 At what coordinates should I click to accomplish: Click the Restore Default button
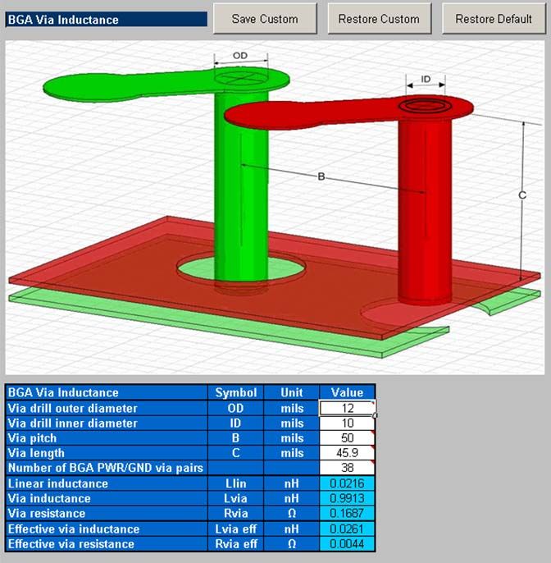pyautogui.click(x=494, y=19)
